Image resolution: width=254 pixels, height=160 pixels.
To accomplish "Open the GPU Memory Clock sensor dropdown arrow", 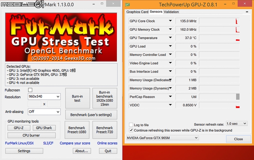I will [x=170, y=30].
